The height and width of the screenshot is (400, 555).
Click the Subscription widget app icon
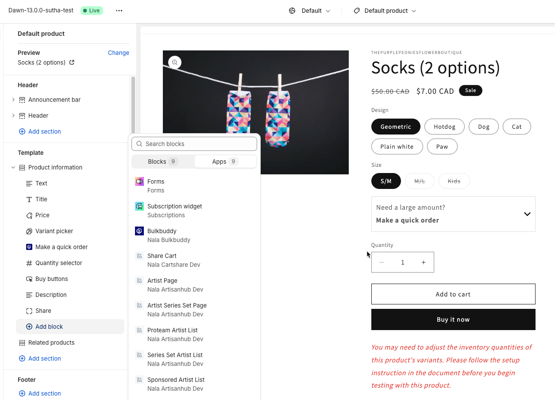click(139, 206)
